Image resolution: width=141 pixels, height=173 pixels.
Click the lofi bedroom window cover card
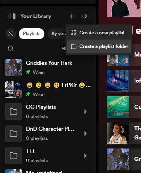coord(118,81)
